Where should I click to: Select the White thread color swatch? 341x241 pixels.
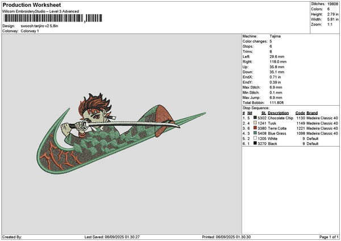tap(255, 138)
